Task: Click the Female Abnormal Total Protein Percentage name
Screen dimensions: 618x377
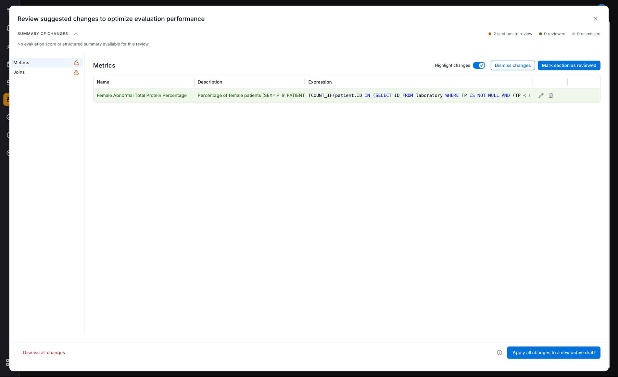Action: 142,95
